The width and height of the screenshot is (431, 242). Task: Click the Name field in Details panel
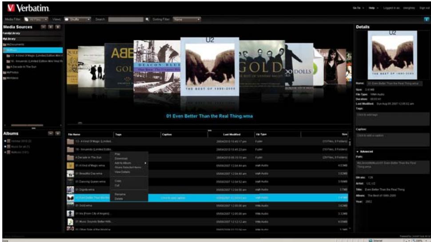395,83
